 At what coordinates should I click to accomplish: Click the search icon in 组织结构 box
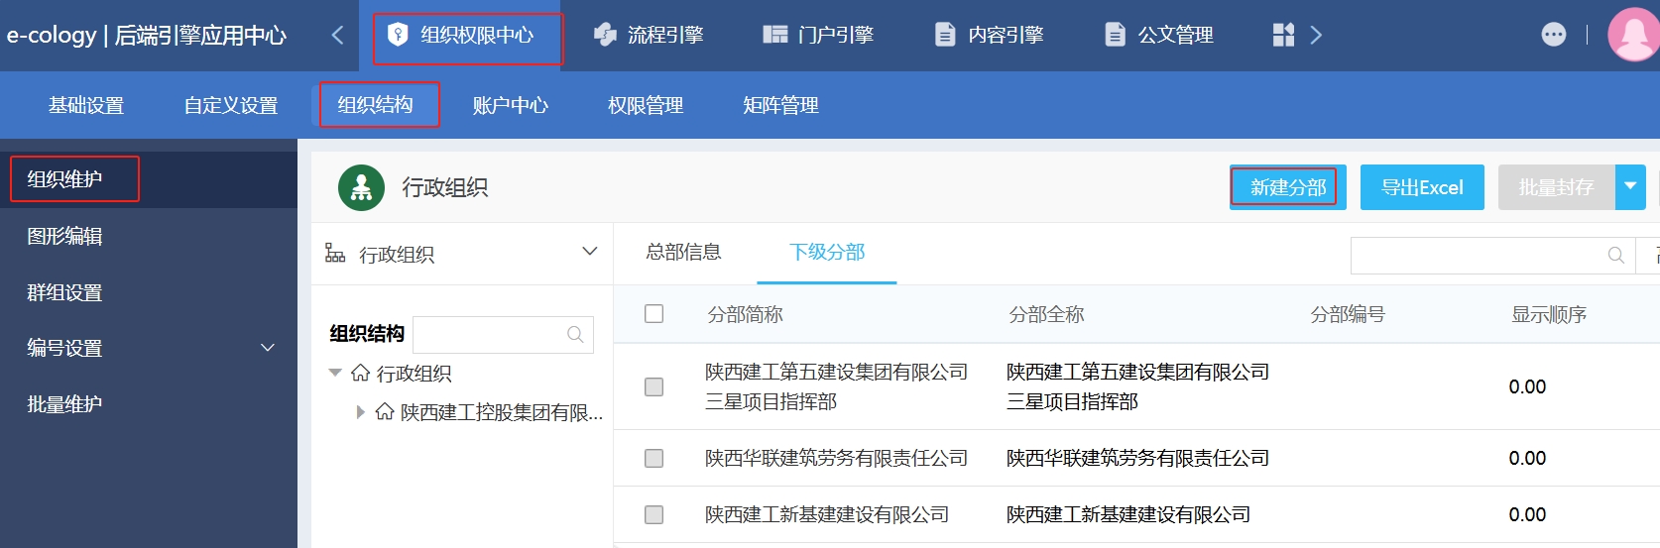[x=575, y=335]
